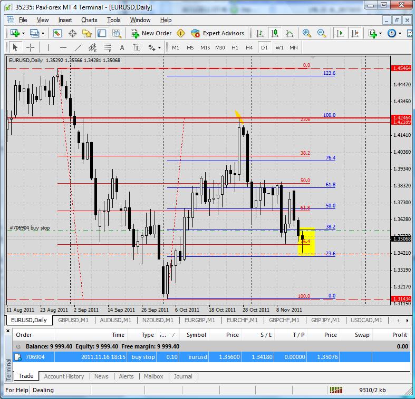
Task: Select the Text Label tool
Action: point(137,47)
